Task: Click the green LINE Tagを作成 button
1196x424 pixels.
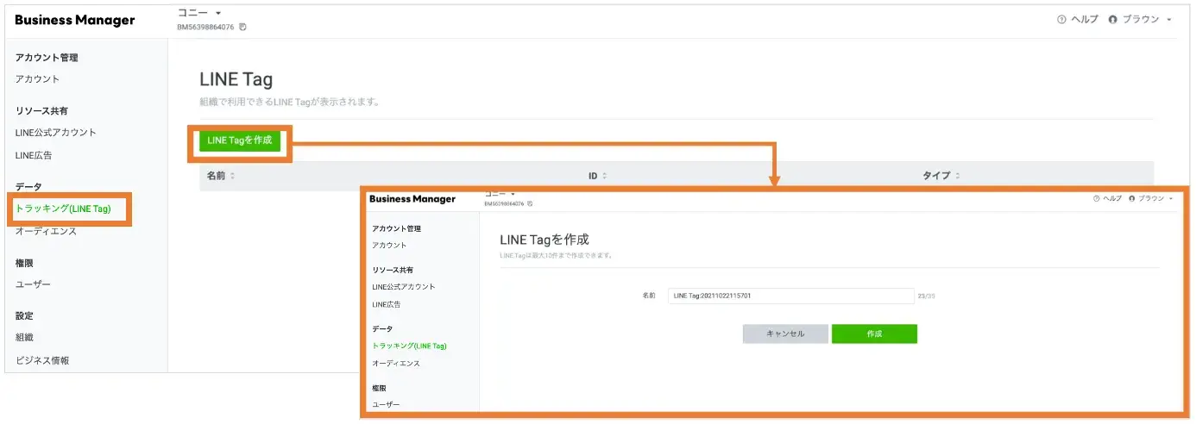Action: [240, 141]
